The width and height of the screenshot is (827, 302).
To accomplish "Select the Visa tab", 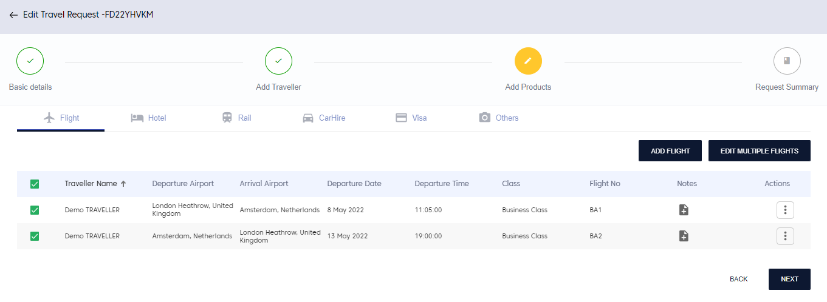I will tap(411, 118).
